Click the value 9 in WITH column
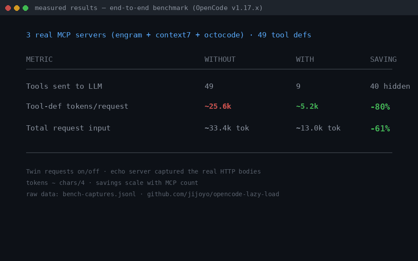This screenshot has width=418, height=261. [x=298, y=86]
